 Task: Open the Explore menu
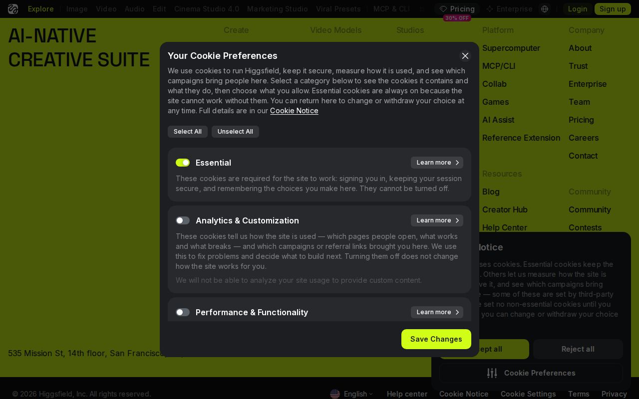point(41,9)
